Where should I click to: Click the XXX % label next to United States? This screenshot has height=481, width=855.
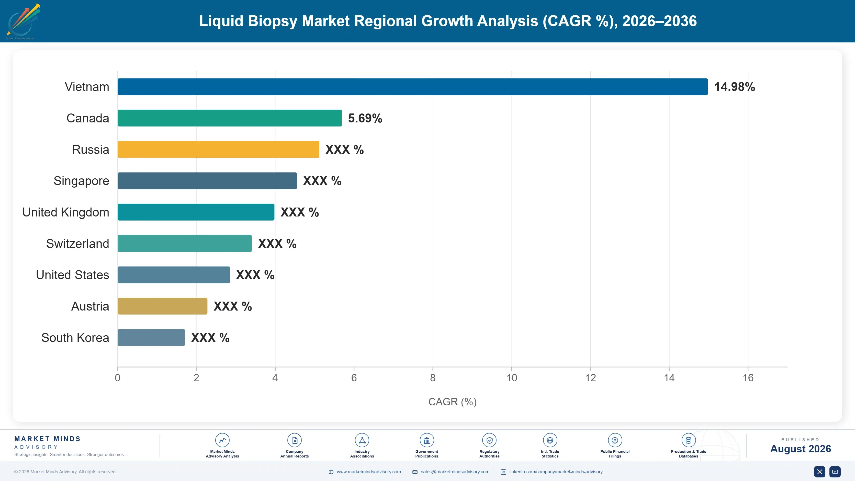255,275
